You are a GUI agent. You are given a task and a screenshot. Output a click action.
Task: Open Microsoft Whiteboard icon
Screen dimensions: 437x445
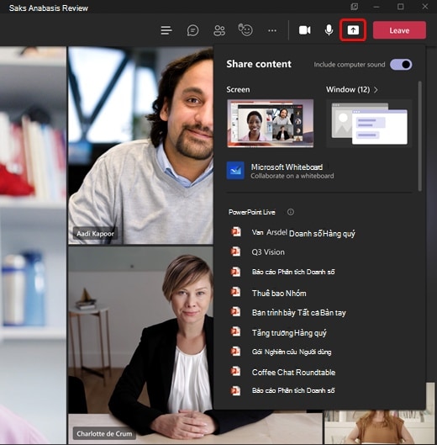235,170
